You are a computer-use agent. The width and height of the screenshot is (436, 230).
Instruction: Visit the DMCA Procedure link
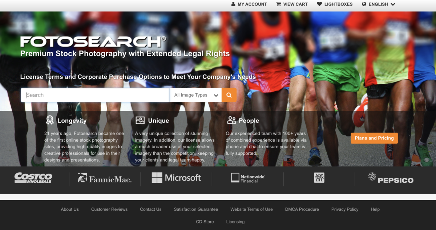point(302,209)
